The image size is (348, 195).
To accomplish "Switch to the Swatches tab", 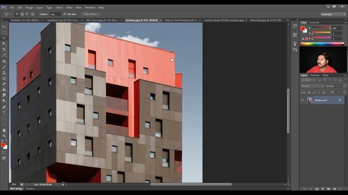I will [314, 23].
